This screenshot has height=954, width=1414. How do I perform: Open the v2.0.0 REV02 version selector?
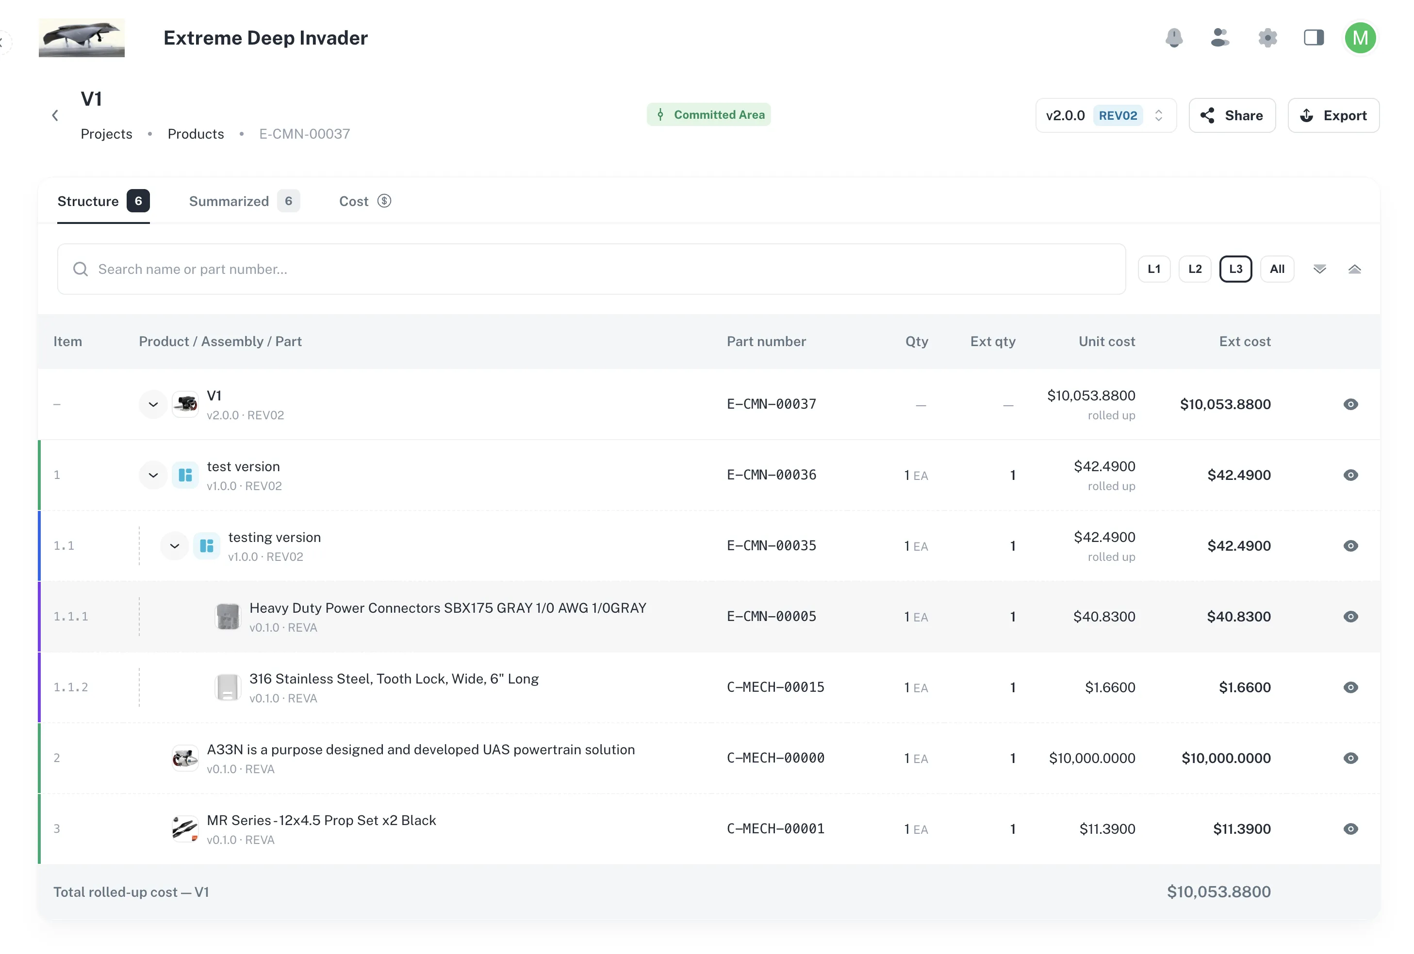1105,115
